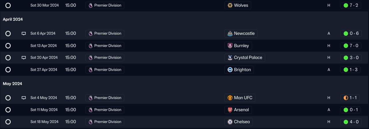Click the Brighton club badge icon

(230, 70)
